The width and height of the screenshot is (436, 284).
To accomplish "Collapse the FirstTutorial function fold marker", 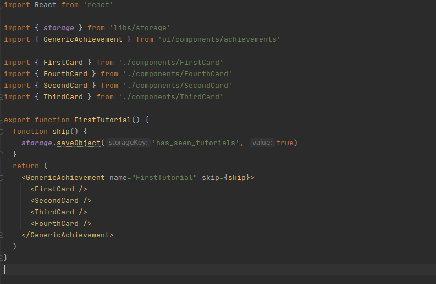I will pos(2,120).
